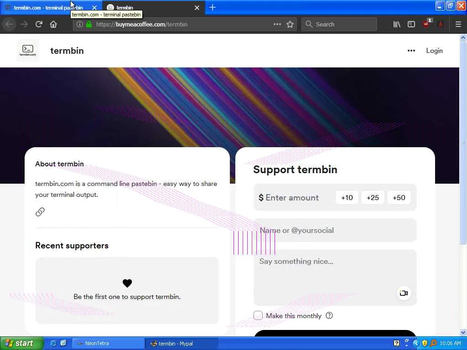Screen dimensions: 467x350
Task: Click the second quick launch icon
Action: pyautogui.click(x=63, y=343)
